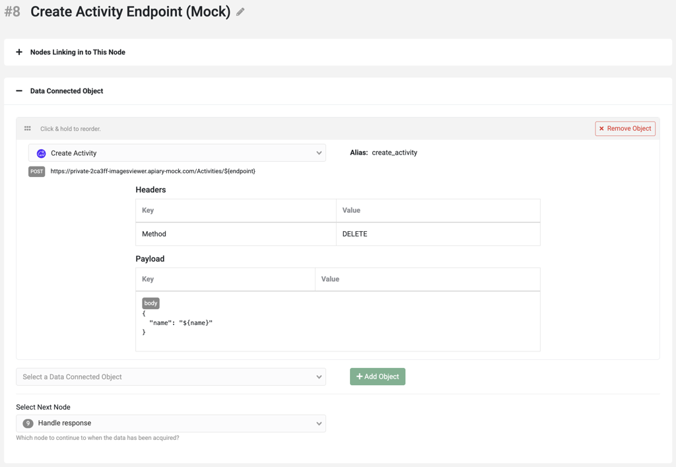Open the Select a Data Connected Object dropdown
Viewport: 676px width, 467px height.
click(x=170, y=377)
